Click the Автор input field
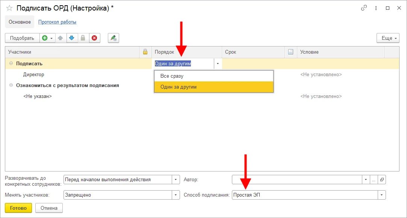The image size is (407, 218). (x=297, y=180)
